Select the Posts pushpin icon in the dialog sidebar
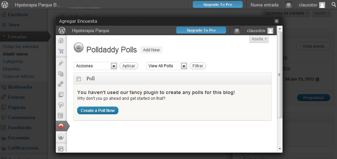Screen dimensions: 337x159 [x=61, y=63]
